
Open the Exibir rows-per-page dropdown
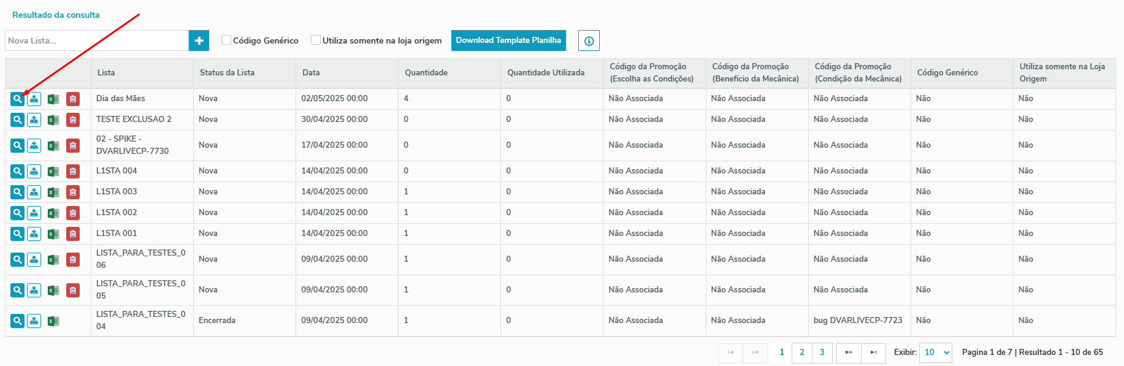(x=936, y=352)
